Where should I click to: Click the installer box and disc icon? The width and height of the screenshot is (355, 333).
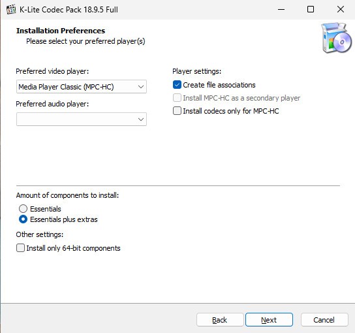point(337,38)
